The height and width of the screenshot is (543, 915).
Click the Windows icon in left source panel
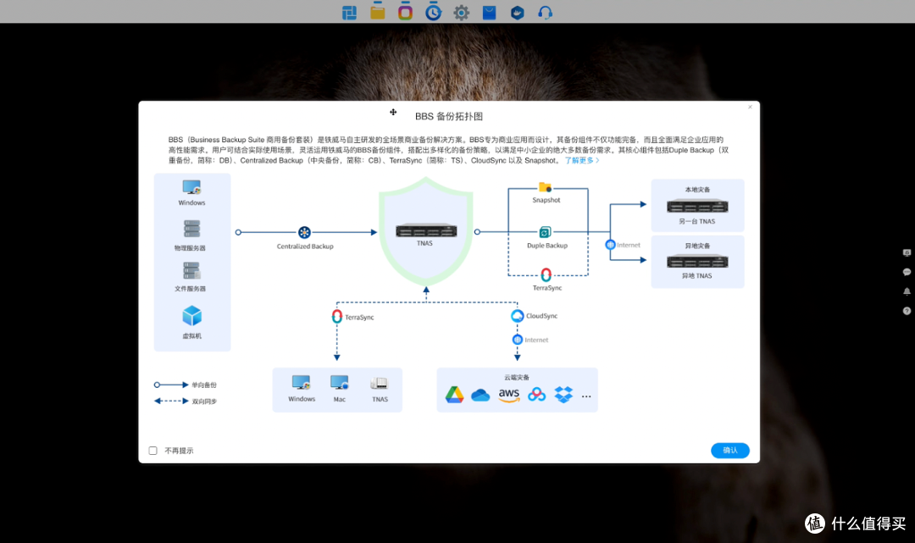point(191,188)
